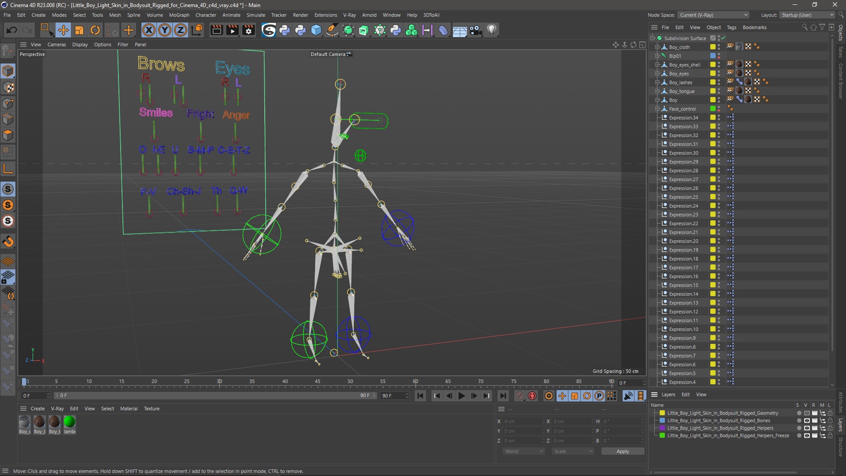Open the MoGraph menu

click(x=179, y=15)
